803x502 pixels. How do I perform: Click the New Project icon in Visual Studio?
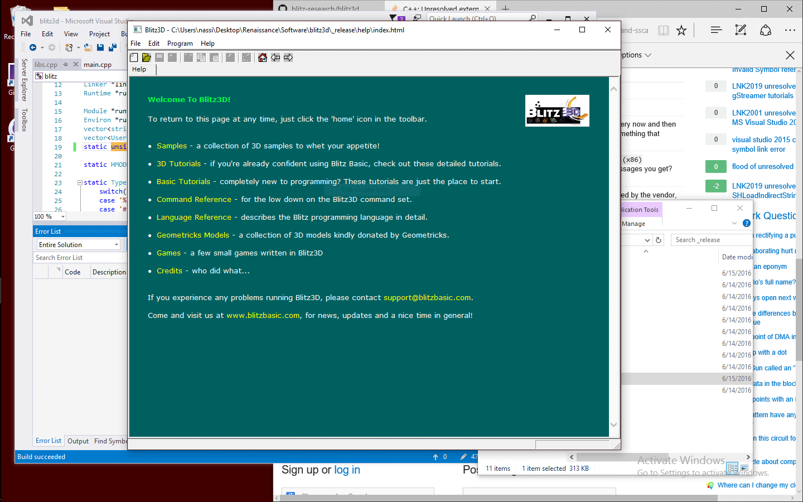pyautogui.click(x=69, y=48)
